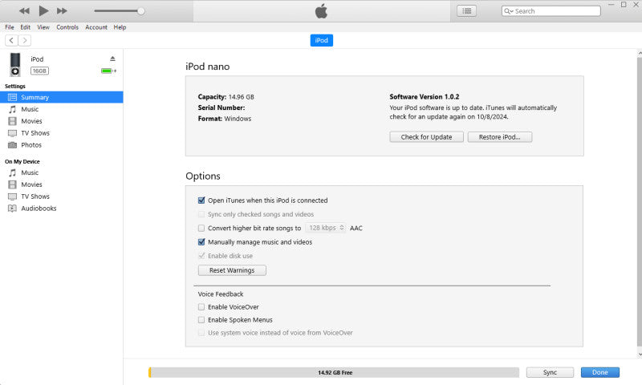Click the vertical scrollbar on the right

click(639, 201)
